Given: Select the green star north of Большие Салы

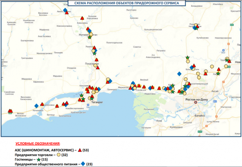Looking at the screenshot, I should (187, 58).
